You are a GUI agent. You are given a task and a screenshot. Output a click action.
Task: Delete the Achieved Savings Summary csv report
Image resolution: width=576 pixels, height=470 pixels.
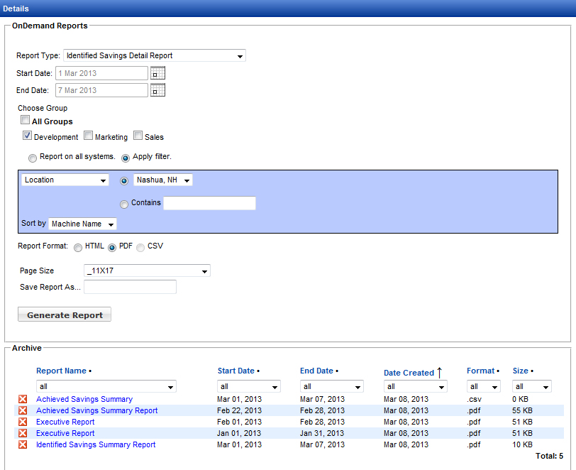point(23,400)
